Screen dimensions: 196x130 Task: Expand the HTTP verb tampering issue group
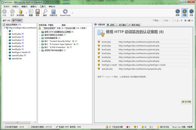pyautogui.click(x=40, y=32)
